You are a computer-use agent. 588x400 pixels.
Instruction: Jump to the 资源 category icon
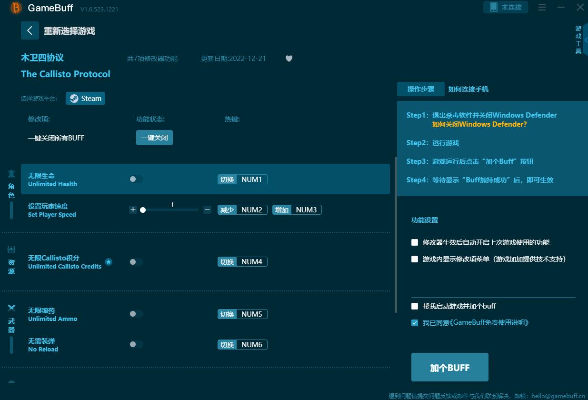[11, 249]
